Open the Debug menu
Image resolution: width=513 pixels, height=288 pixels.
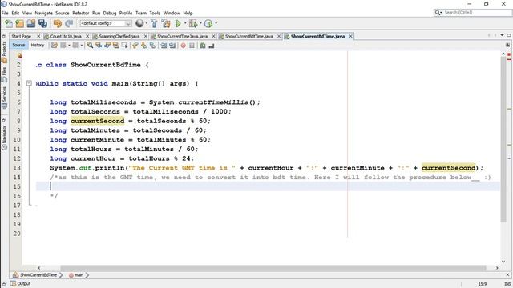[x=110, y=13]
